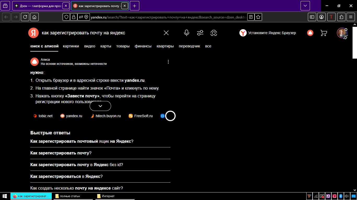Switch to the «видео» search tab
This screenshot has width=357, height=200.
coord(90,46)
